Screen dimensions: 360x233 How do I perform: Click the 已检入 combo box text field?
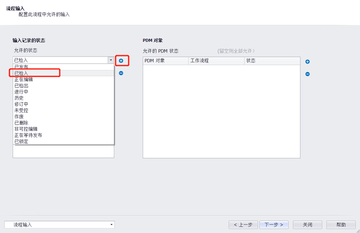pyautogui.click(x=61, y=60)
